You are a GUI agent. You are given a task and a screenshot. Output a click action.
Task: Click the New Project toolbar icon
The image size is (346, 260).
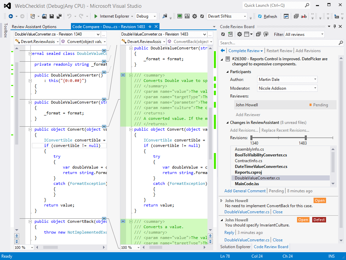(33, 16)
